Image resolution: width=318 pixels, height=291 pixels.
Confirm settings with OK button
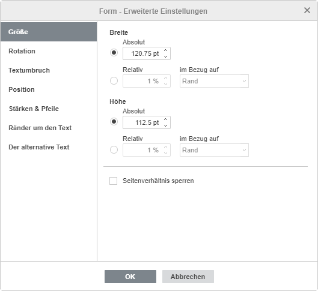[130, 277]
